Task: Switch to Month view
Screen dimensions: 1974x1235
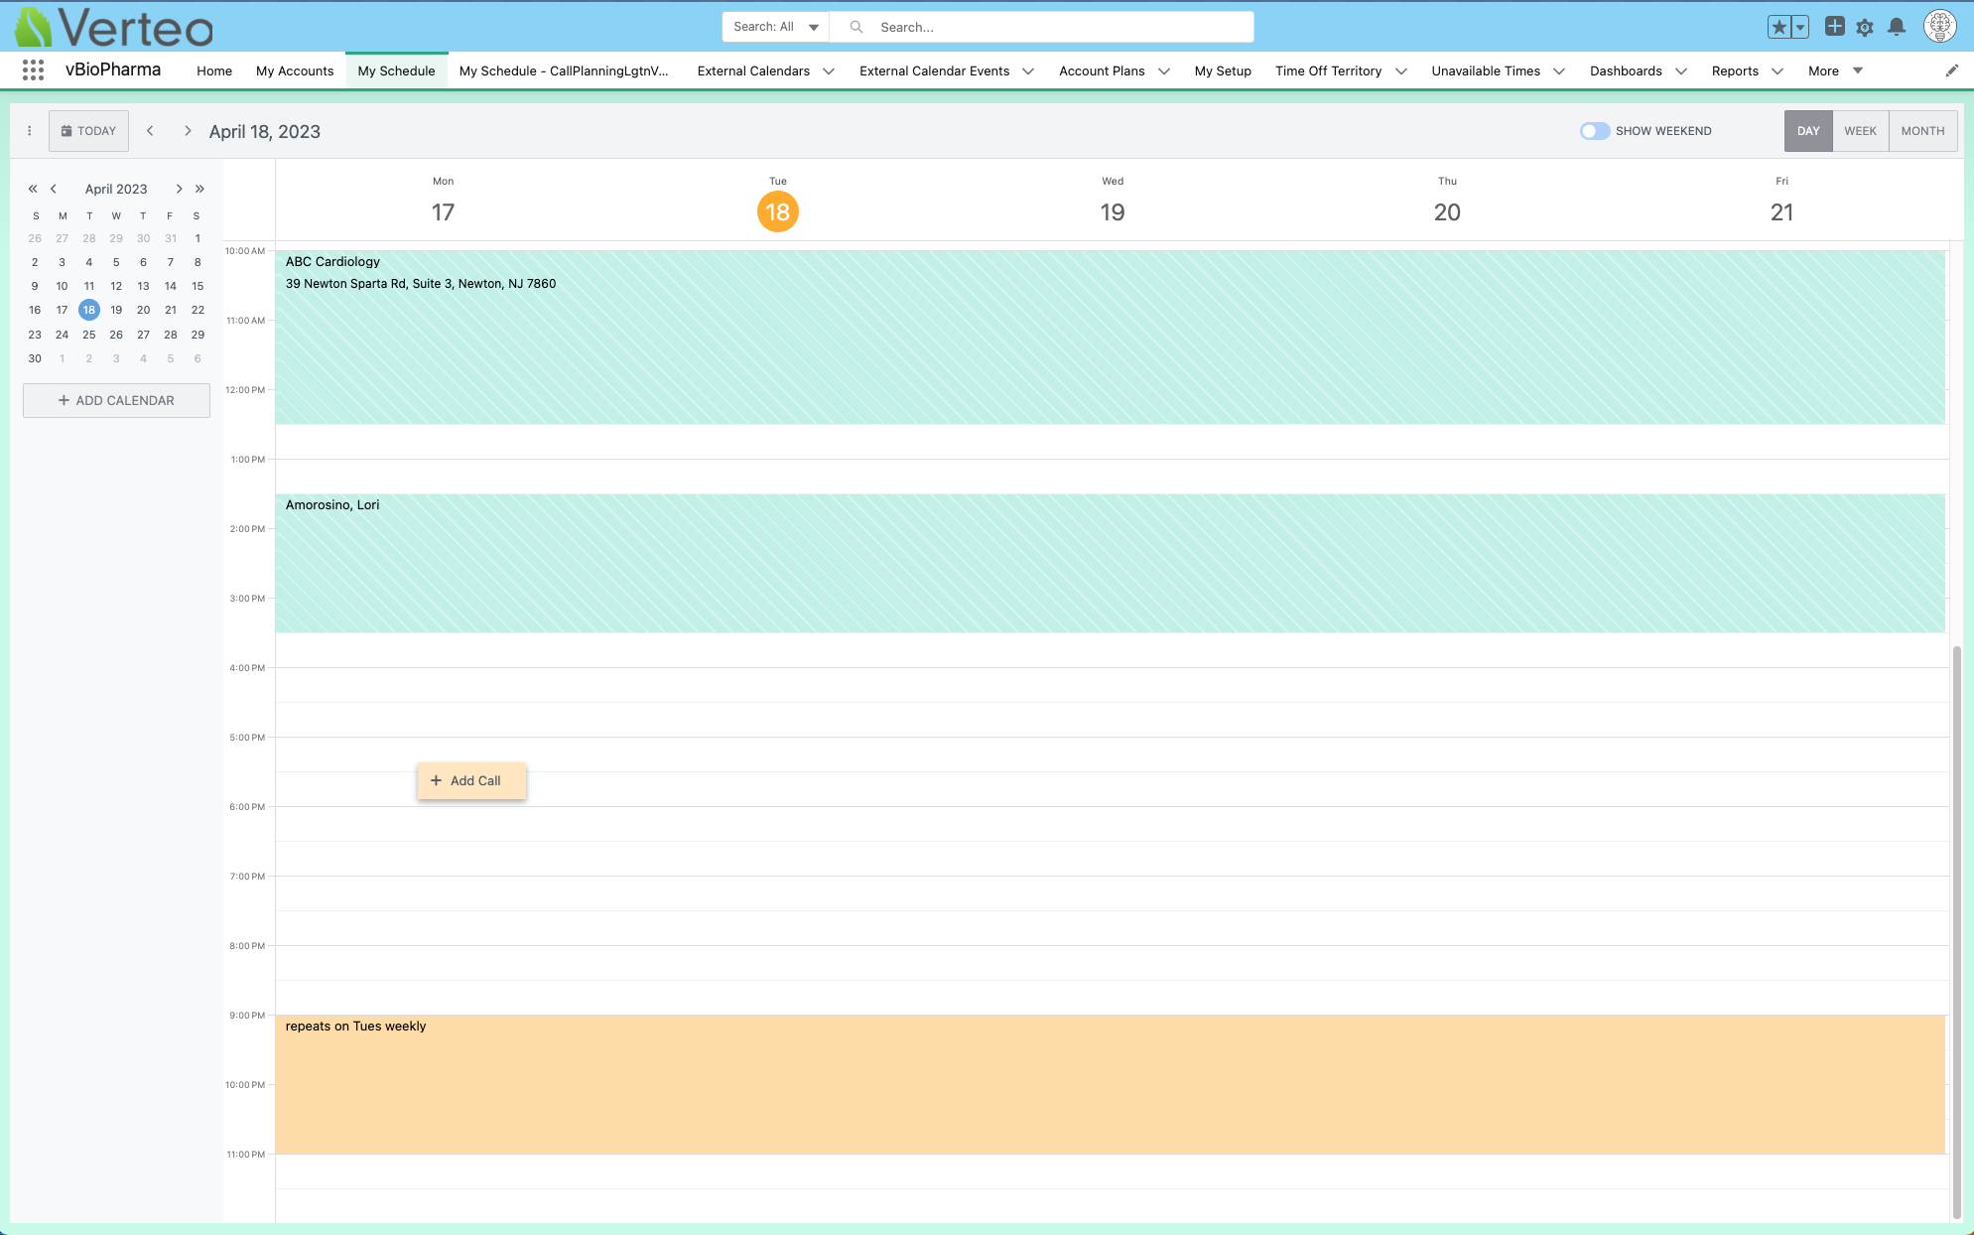Action: (1922, 131)
